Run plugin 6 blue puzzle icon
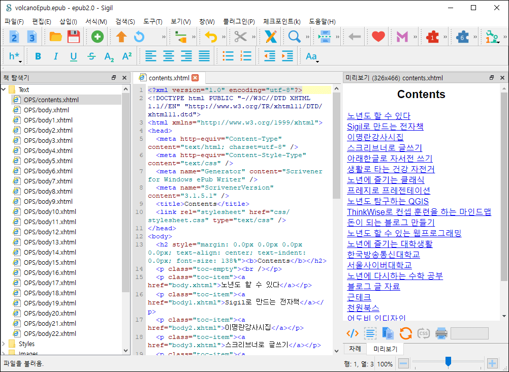This screenshot has height=372, width=509. pos(462,37)
